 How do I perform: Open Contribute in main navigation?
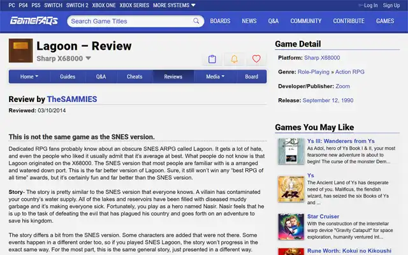tap(349, 21)
